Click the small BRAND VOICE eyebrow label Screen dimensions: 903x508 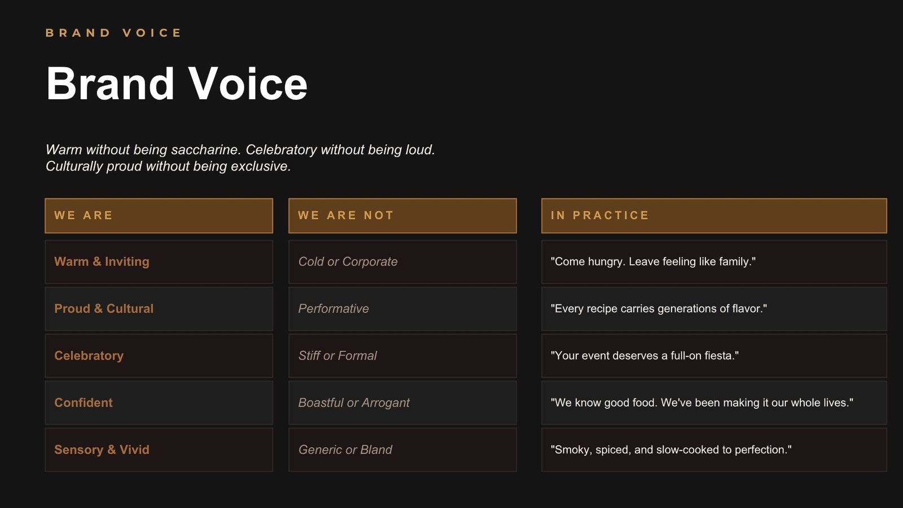point(113,33)
